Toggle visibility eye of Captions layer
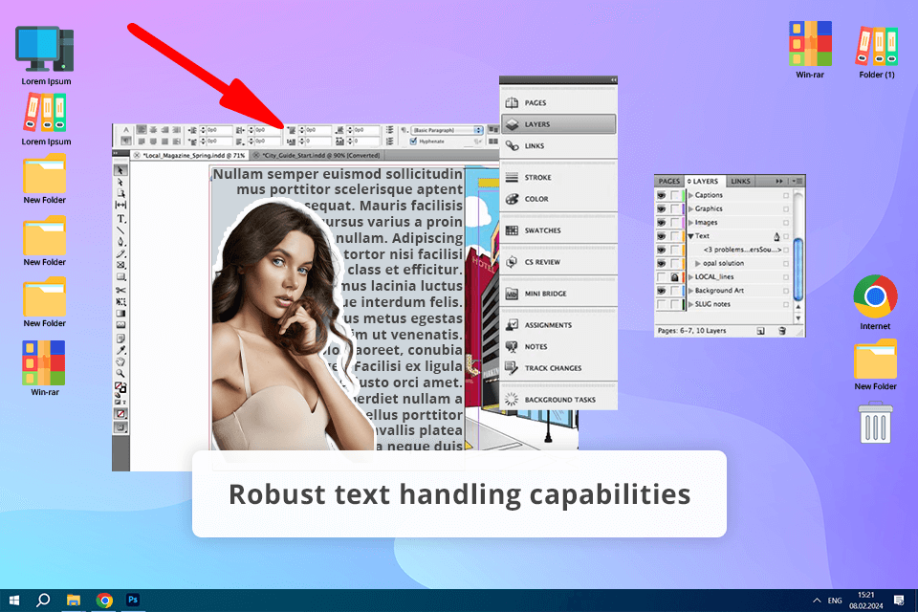 (x=662, y=195)
